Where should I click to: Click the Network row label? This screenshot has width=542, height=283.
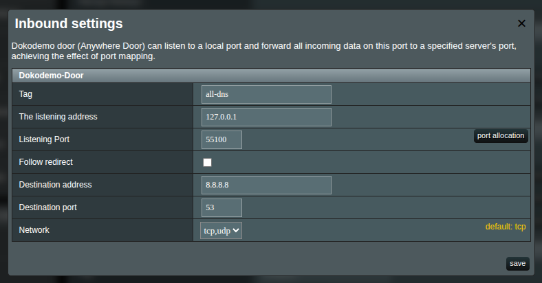pyautogui.click(x=34, y=230)
